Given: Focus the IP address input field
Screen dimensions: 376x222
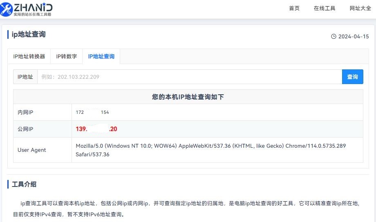Looking at the screenshot, I should (x=190, y=77).
